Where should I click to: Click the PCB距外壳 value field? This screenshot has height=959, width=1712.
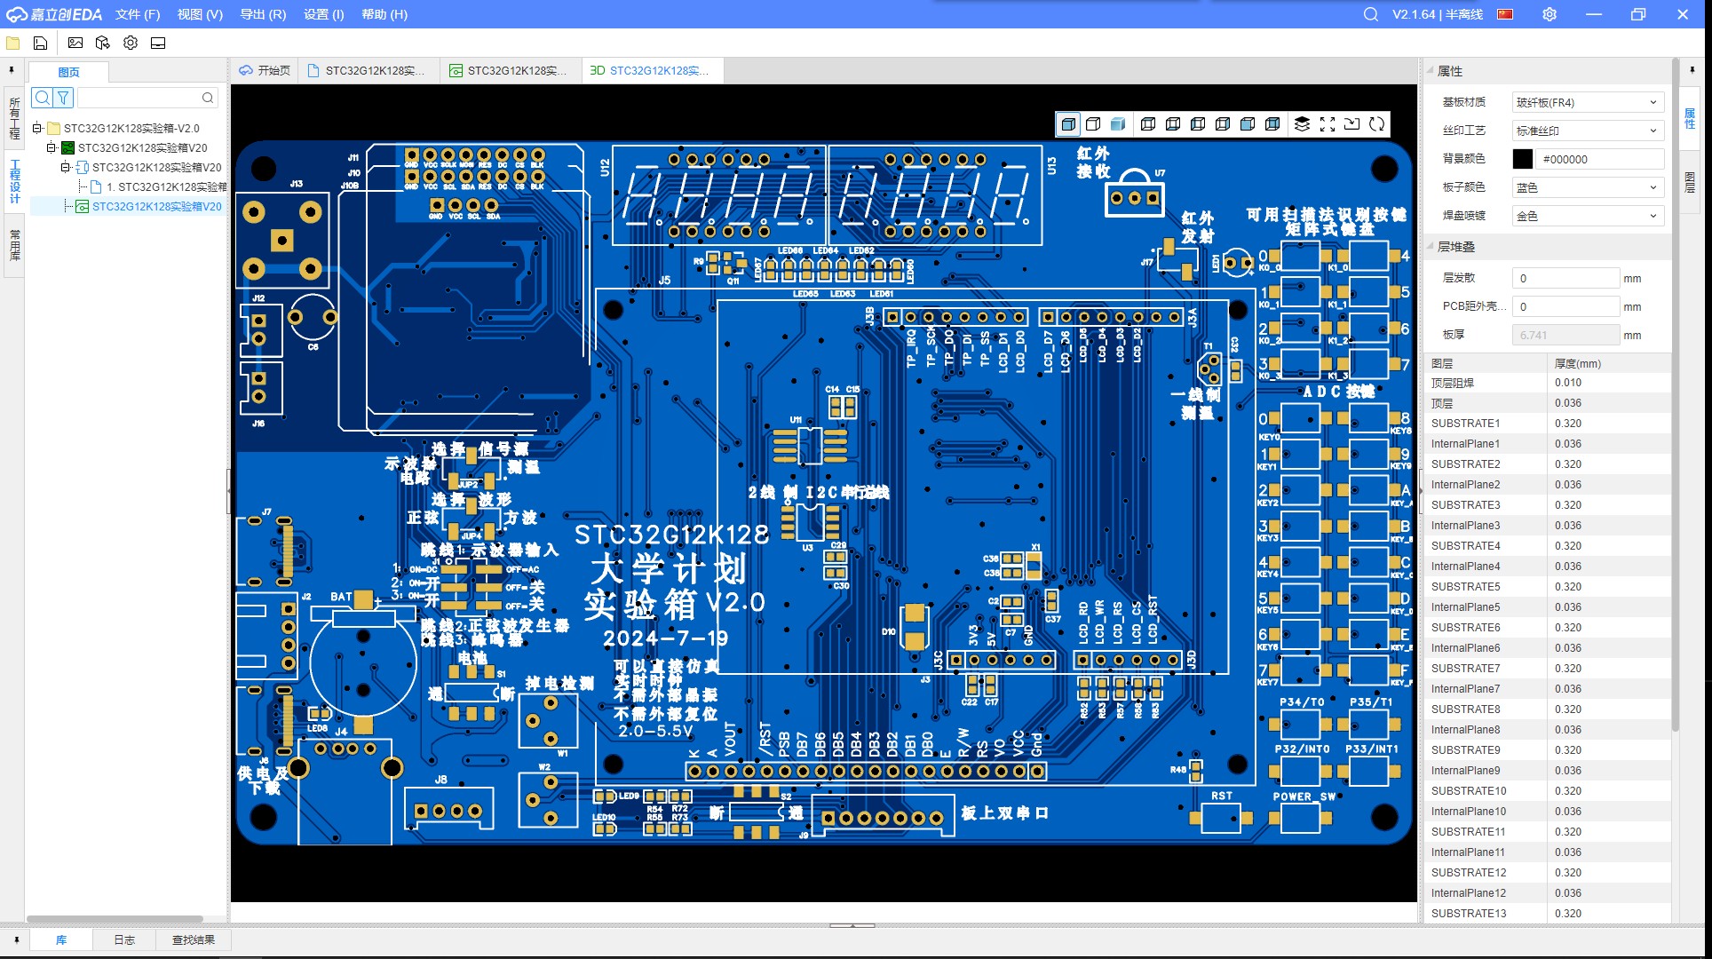(1565, 306)
